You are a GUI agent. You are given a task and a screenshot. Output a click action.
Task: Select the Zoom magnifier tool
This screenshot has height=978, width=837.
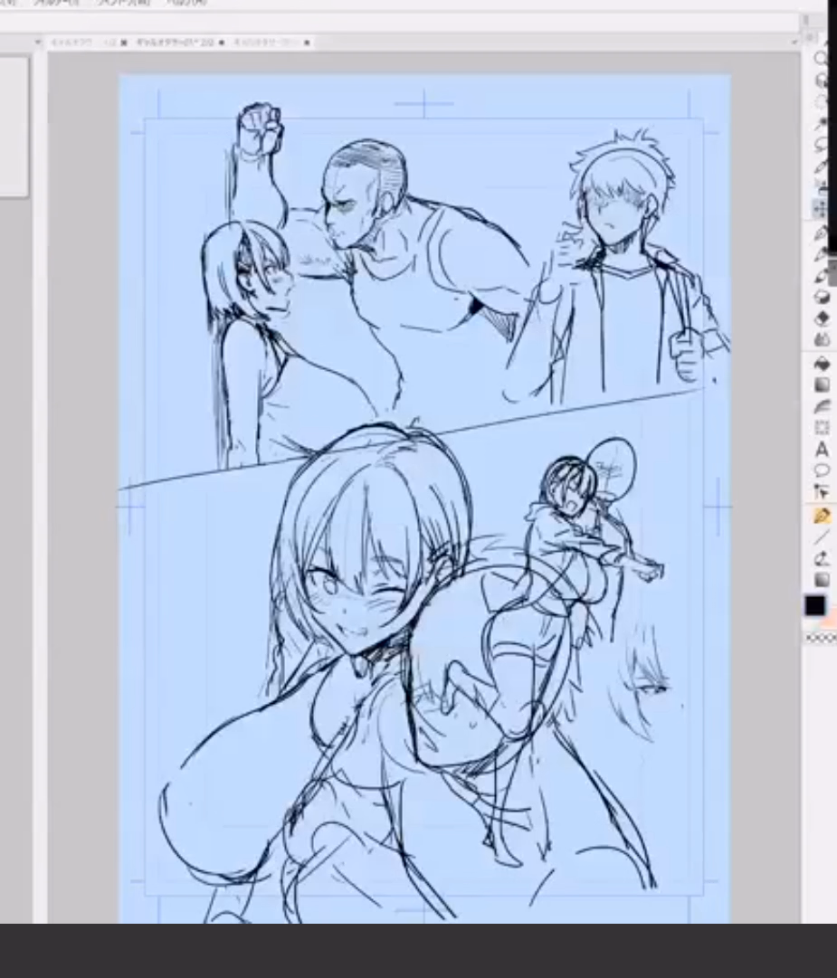coord(821,59)
